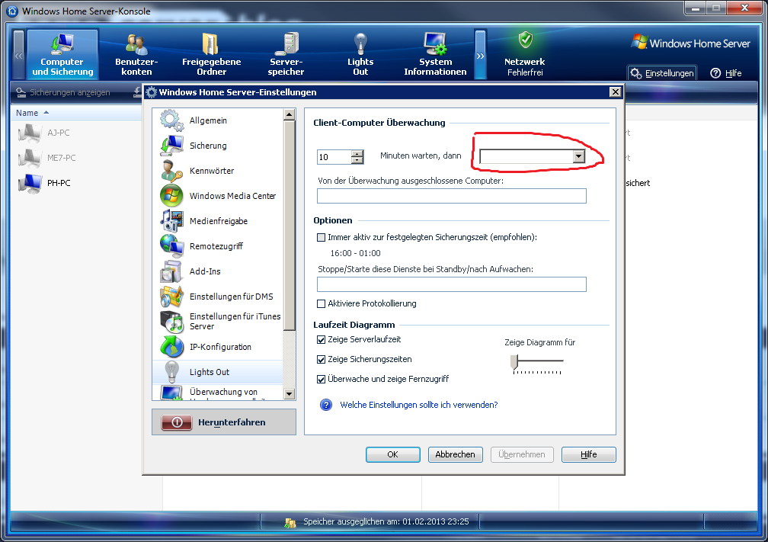Open the Freigegebene Ordner folder icon
Image resolution: width=768 pixels, height=542 pixels.
point(211,44)
